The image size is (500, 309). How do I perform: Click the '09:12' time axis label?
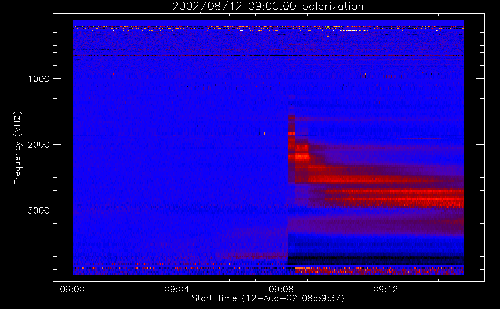[386, 290]
